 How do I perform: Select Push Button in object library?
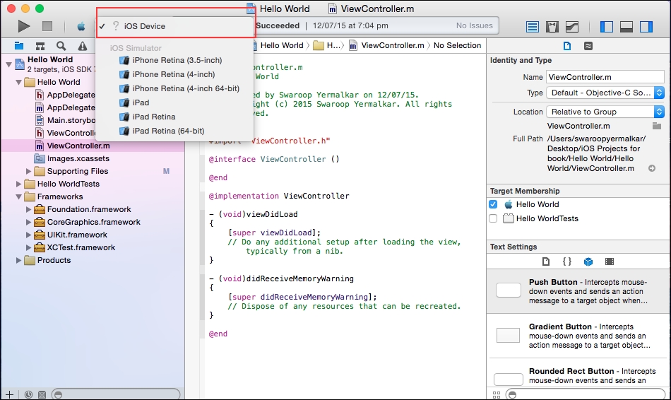click(x=578, y=291)
